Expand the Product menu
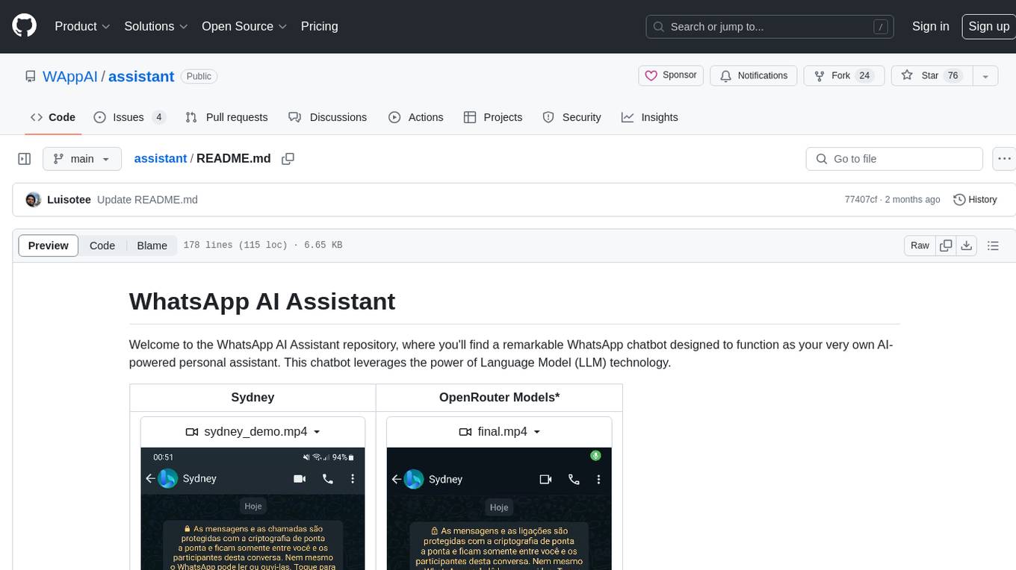Screen dimensions: 1016x570 tap(82, 26)
